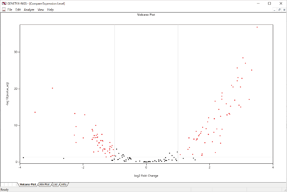Viewport: 287px width, 192px height.
Task: Open the View menu
Action: 41,10
